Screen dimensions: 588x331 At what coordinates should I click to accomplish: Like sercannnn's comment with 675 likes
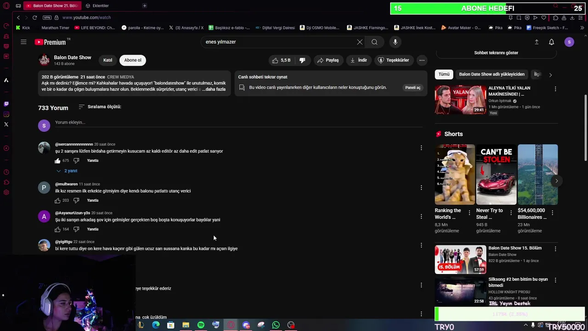click(57, 160)
